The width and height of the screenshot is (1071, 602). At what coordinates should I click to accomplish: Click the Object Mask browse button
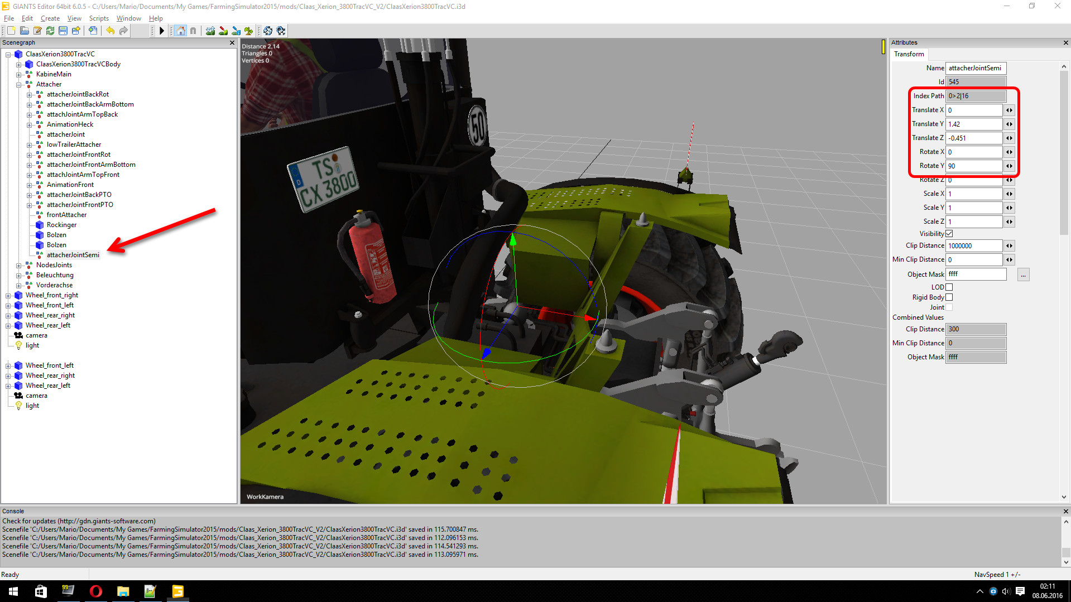tap(1023, 274)
